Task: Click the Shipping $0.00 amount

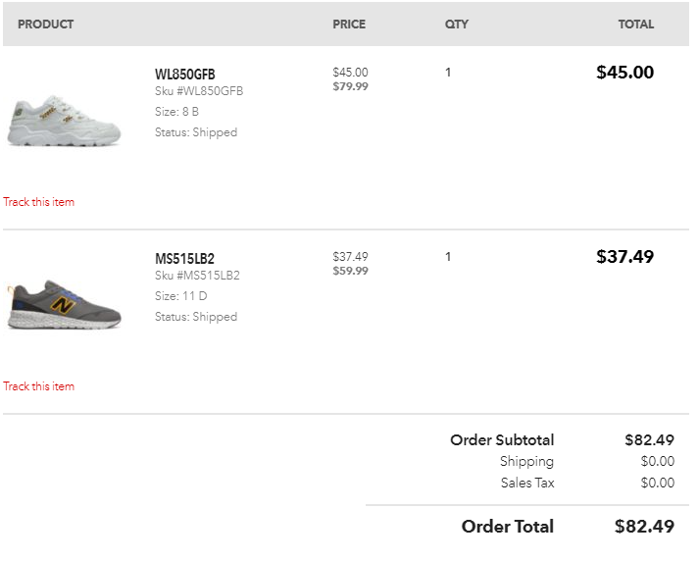Action: point(658,461)
